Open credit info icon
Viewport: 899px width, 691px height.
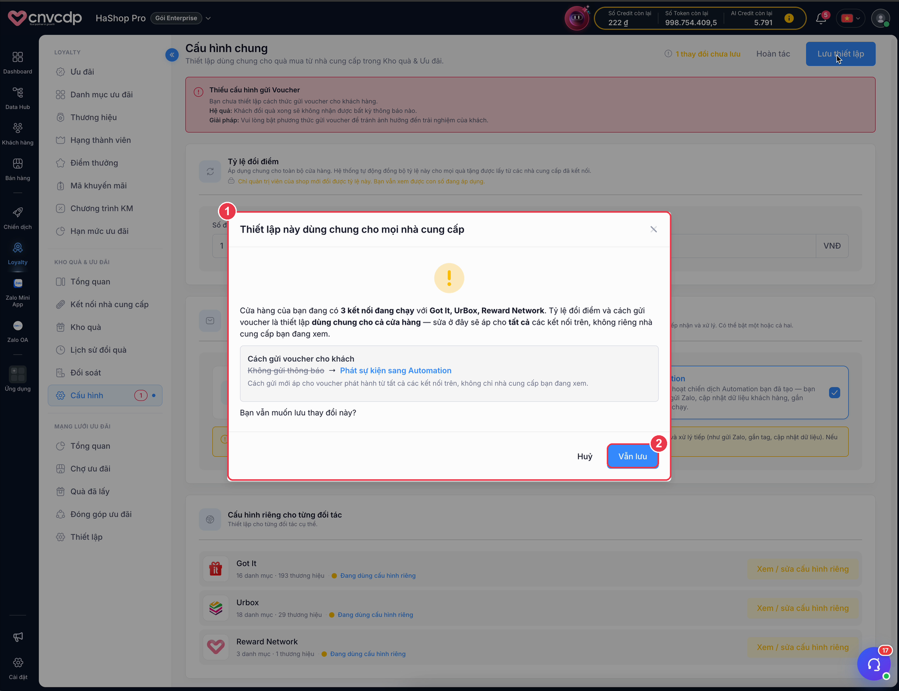pyautogui.click(x=789, y=19)
